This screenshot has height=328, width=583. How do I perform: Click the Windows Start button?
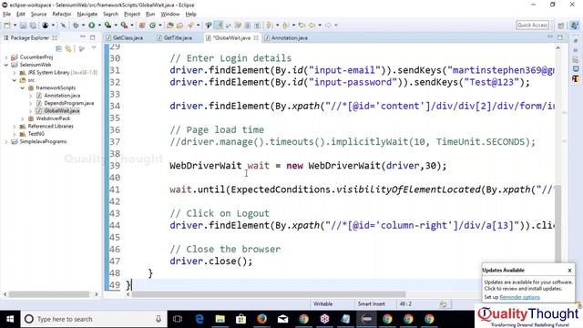pos(10,319)
